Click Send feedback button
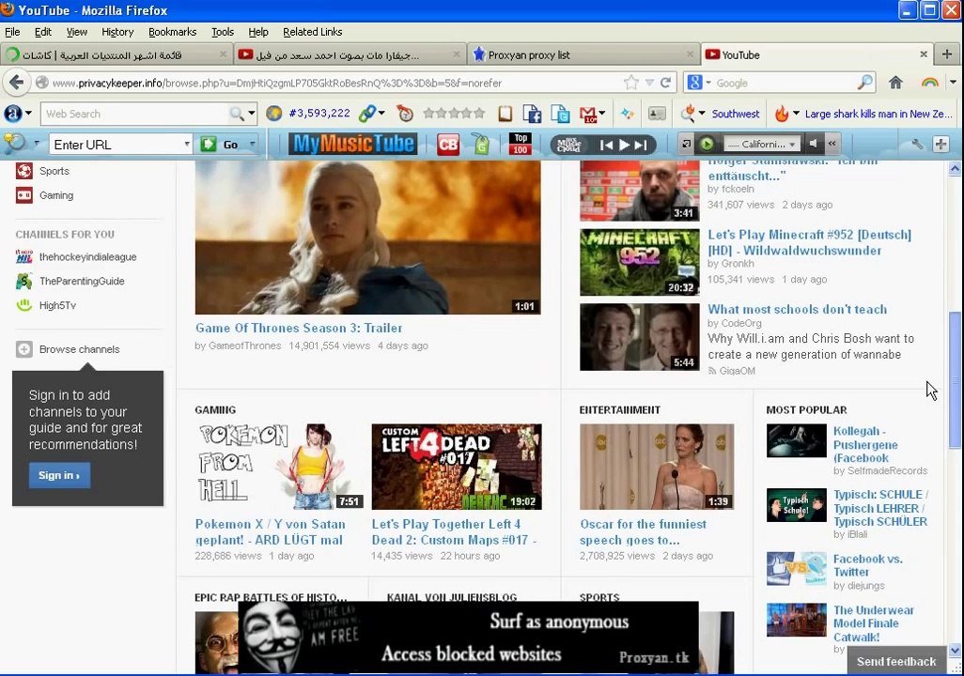 click(x=896, y=661)
